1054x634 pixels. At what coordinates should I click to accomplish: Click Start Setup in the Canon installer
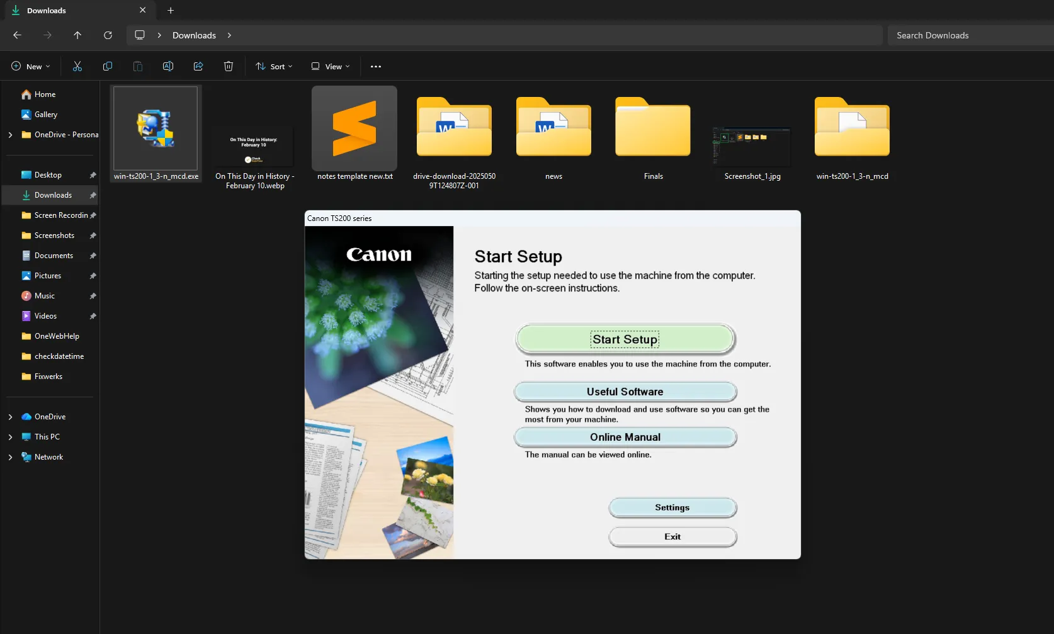624,339
